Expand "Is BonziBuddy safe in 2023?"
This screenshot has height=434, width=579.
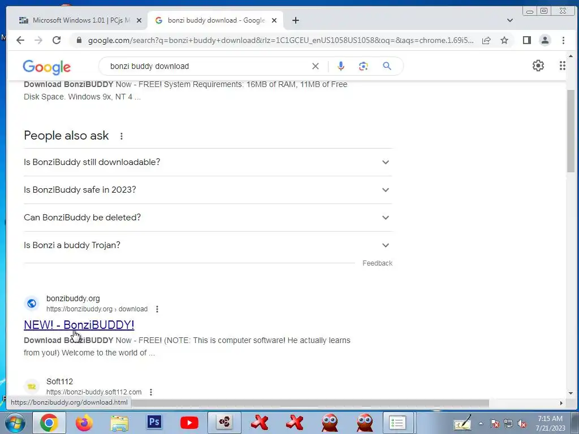click(x=208, y=190)
